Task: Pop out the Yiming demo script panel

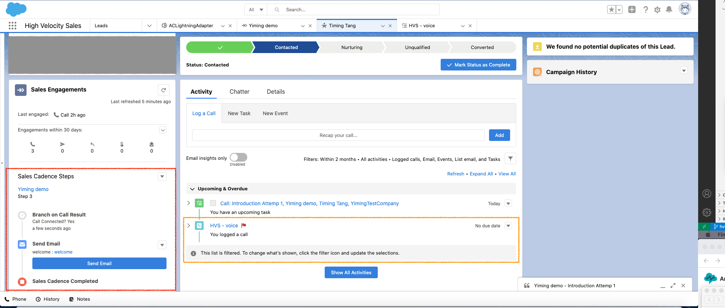Action: pyautogui.click(x=673, y=285)
